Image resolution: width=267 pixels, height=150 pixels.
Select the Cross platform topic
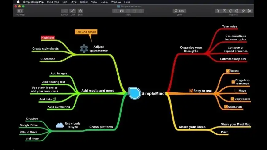(101, 127)
